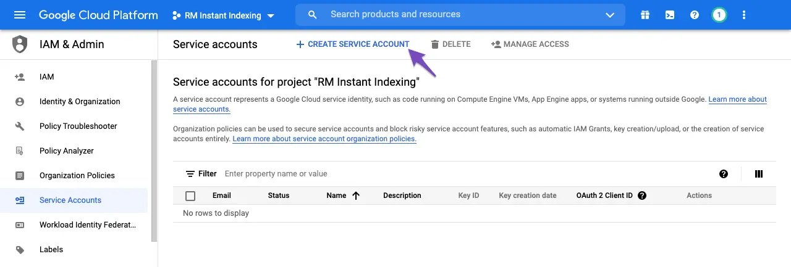The height and width of the screenshot is (267, 791).
Task: Open the hamburger navigation menu
Action: [20, 15]
